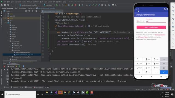
Task: Open the Navigate menu
Action: [x=18, y=2]
